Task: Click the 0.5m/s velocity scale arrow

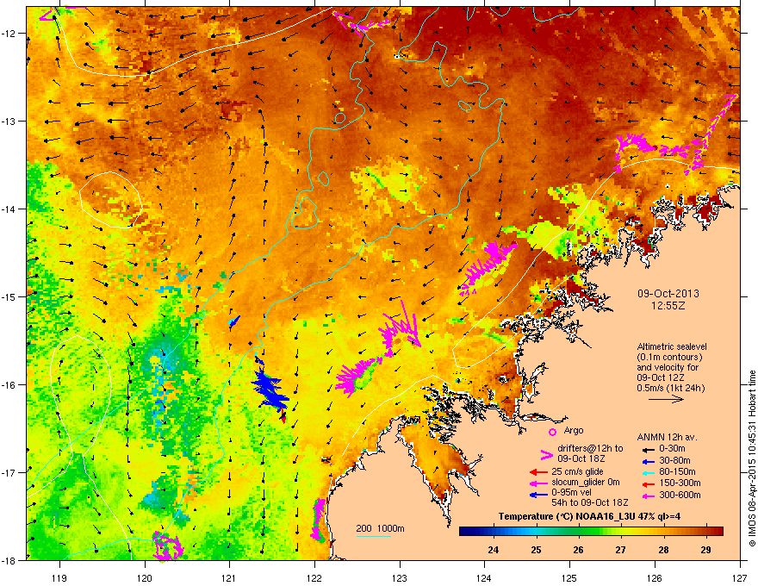Action: 666,399
